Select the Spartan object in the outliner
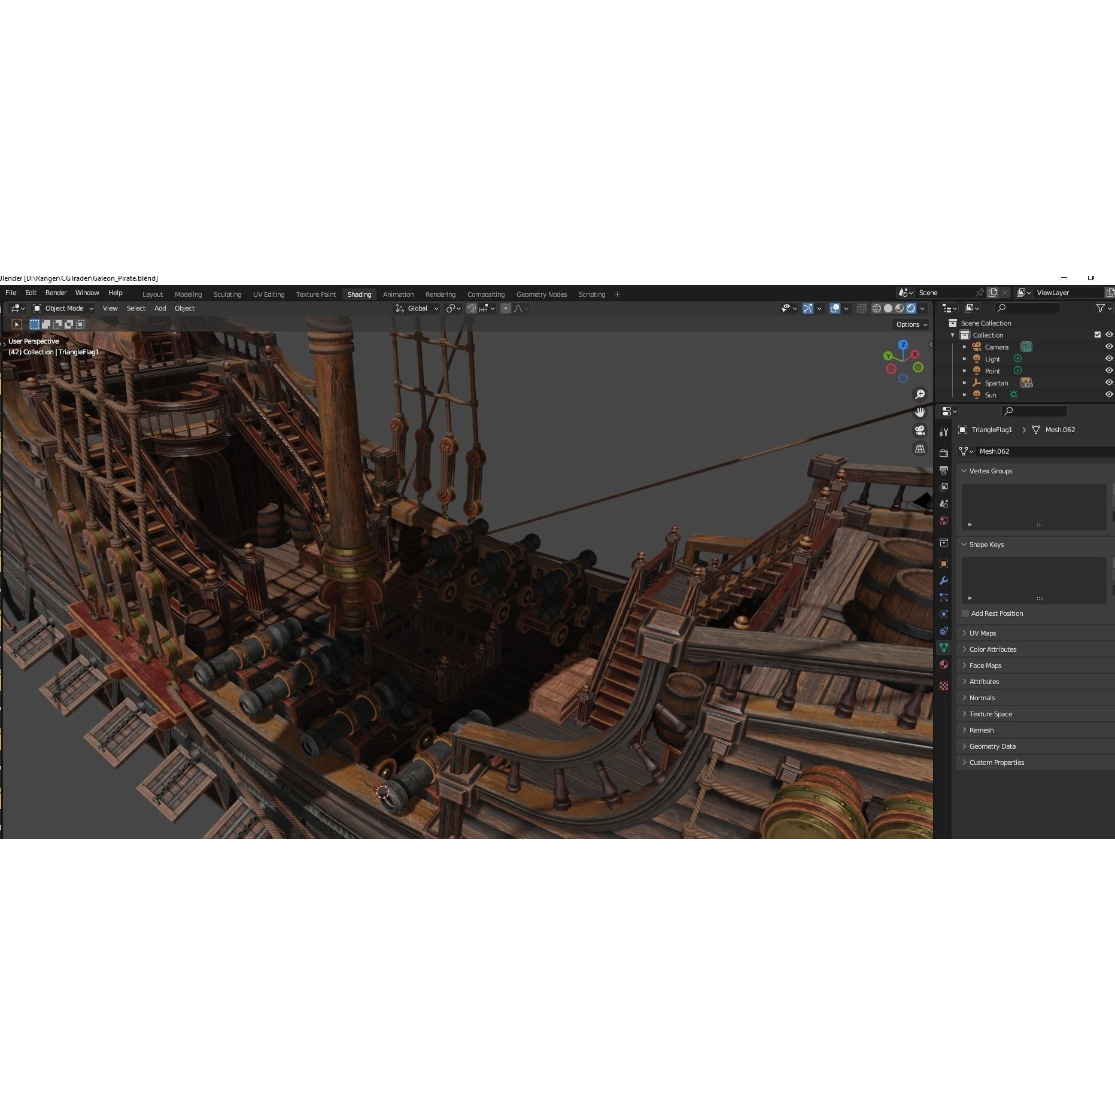Image resolution: width=1115 pixels, height=1115 pixels. click(x=996, y=382)
